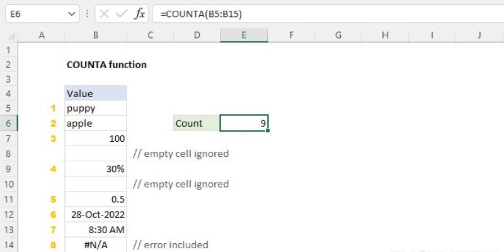Select the #N/A error cell
This screenshot has height=252, width=504.
click(x=96, y=245)
